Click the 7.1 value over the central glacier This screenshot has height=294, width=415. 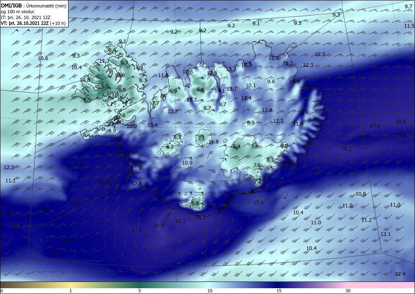[x=201, y=138]
